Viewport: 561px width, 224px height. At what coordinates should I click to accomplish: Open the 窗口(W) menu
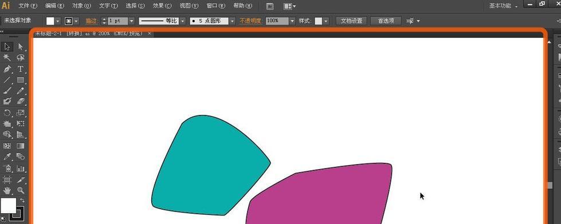pos(216,6)
